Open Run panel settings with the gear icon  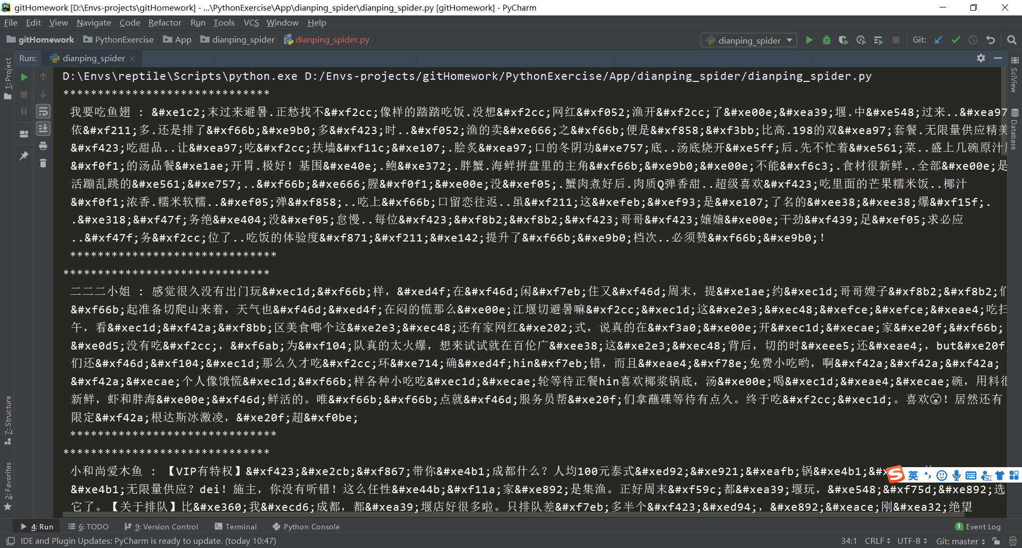click(981, 58)
